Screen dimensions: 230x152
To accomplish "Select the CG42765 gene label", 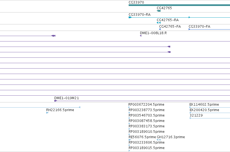I will pyautogui.click(x=164, y=8).
